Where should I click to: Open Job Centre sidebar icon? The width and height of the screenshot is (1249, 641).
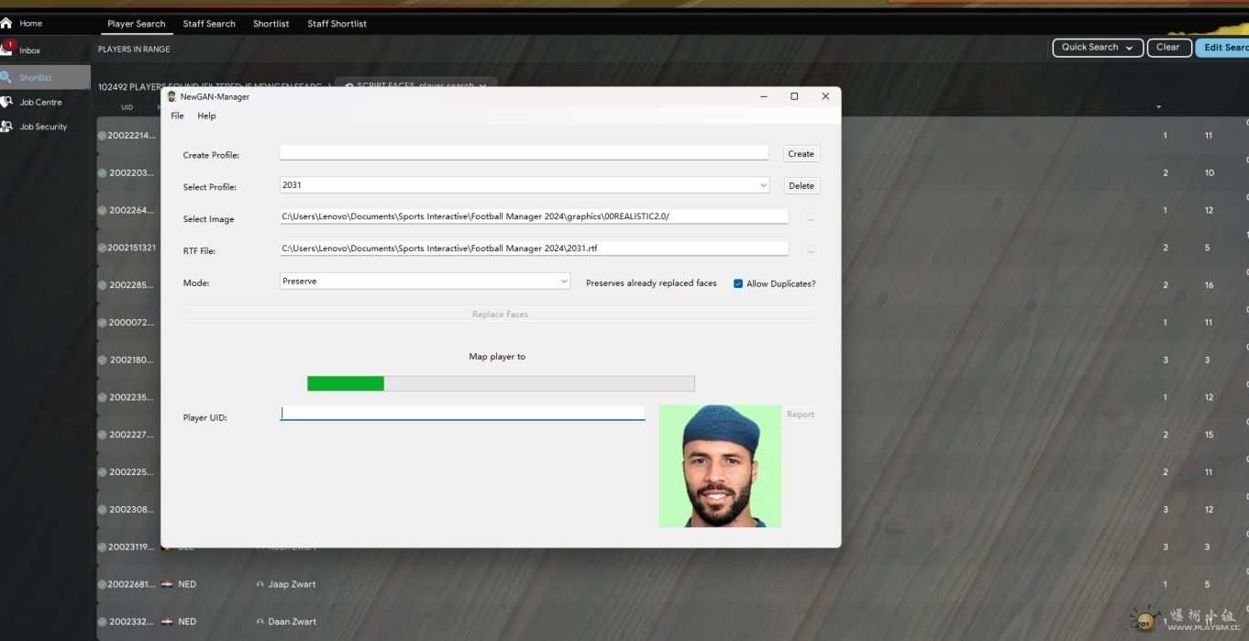coord(6,102)
